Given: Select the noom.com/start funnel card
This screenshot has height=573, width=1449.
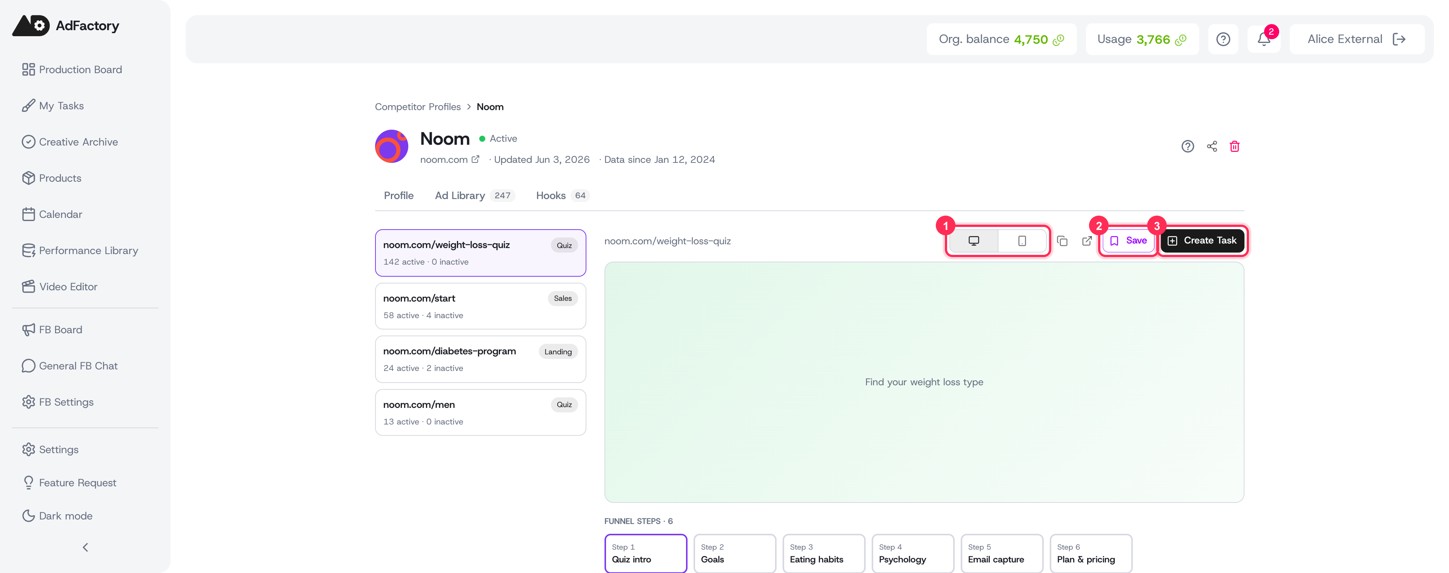Looking at the screenshot, I should 480,306.
